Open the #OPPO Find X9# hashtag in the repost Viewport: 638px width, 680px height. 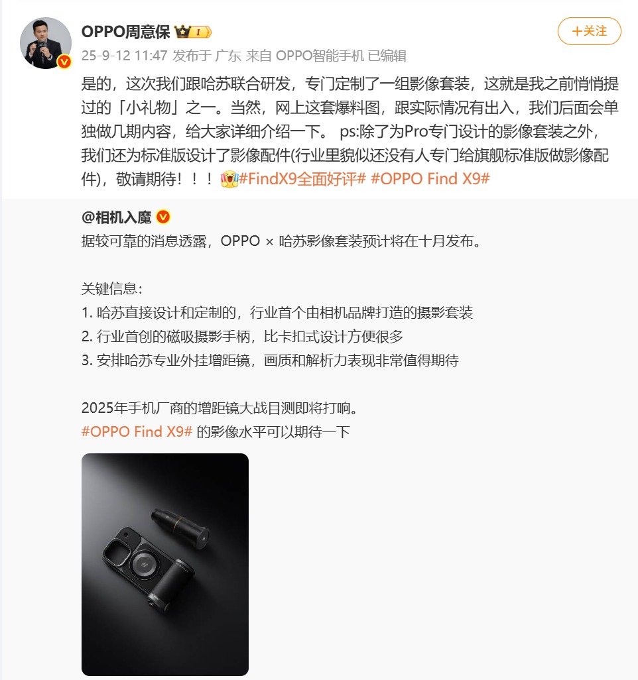[137, 431]
